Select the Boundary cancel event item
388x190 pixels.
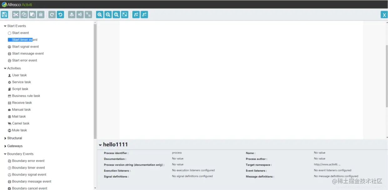click(27, 188)
